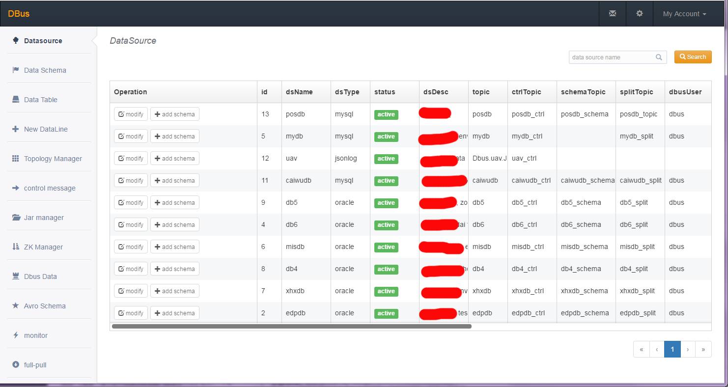Click add schema for edpdb row
The image size is (728, 387).
point(175,313)
